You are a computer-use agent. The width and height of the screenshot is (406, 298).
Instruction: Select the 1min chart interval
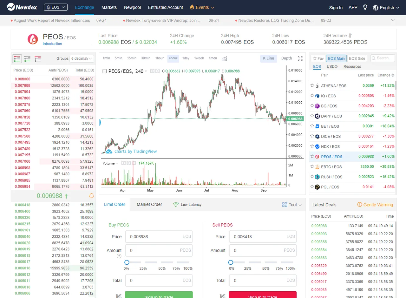click(x=106, y=58)
